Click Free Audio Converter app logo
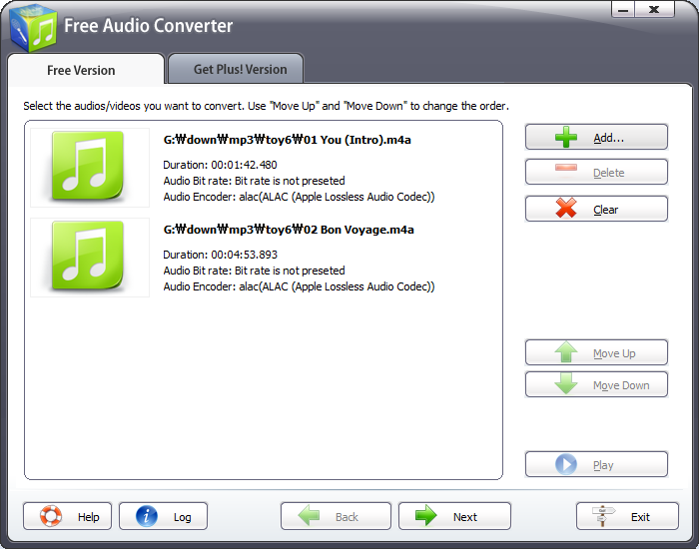 (x=33, y=29)
